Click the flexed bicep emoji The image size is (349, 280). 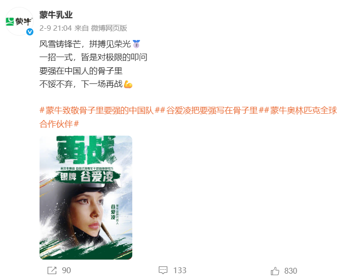(x=128, y=84)
